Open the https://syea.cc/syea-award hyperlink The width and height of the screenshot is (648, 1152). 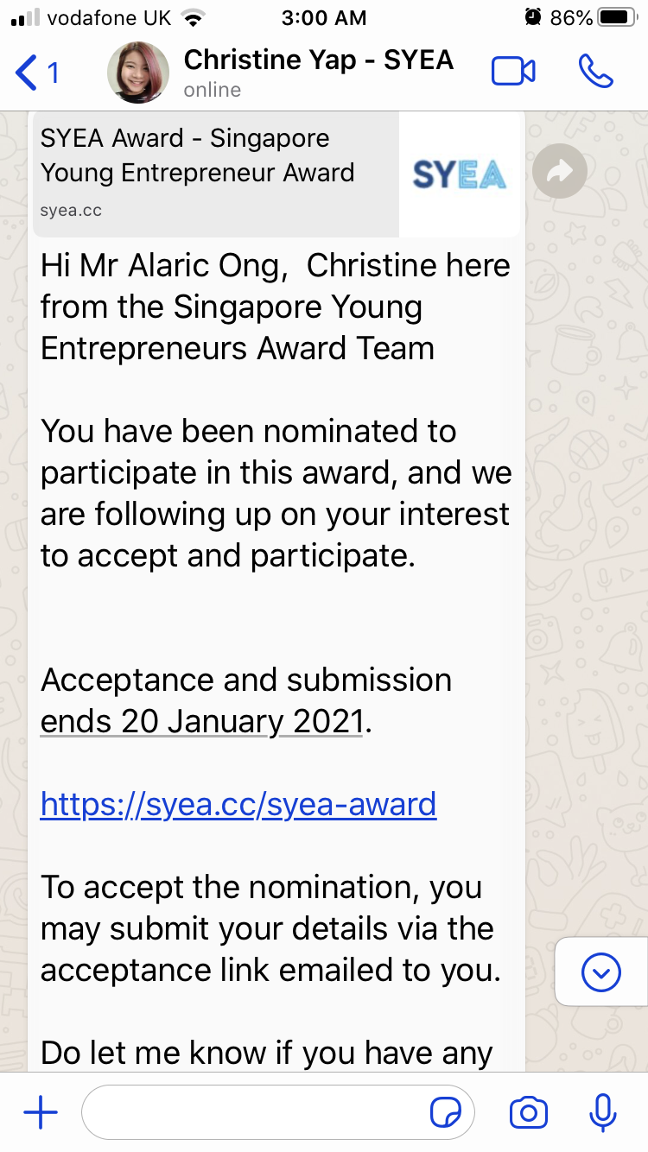click(238, 805)
